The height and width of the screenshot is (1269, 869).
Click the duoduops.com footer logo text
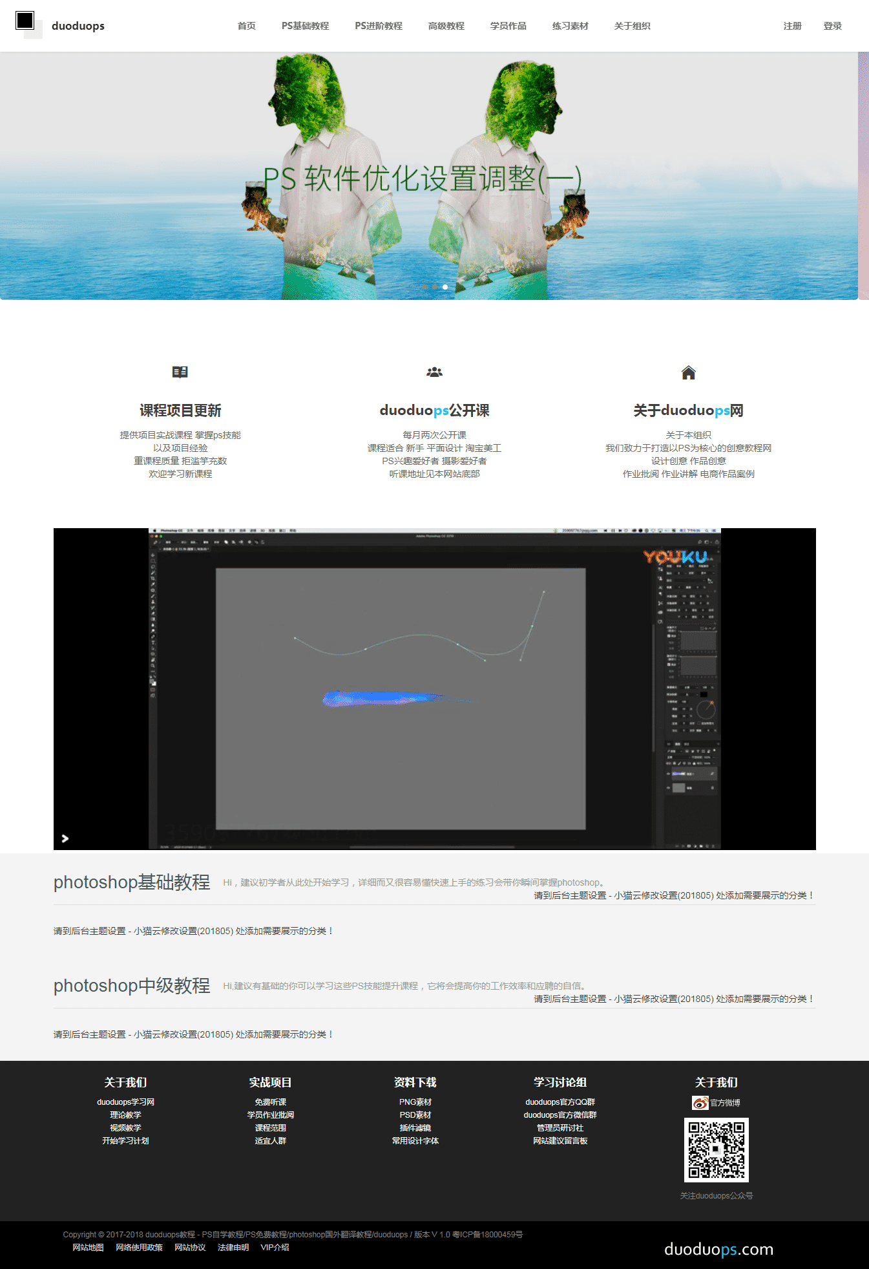tap(718, 1249)
